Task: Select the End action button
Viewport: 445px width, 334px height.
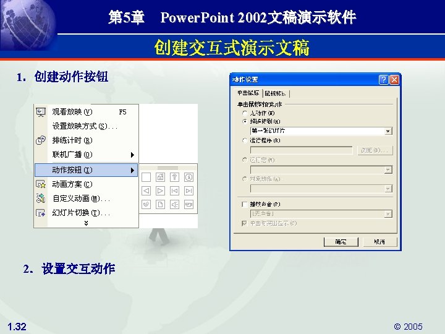Action: coord(189,191)
